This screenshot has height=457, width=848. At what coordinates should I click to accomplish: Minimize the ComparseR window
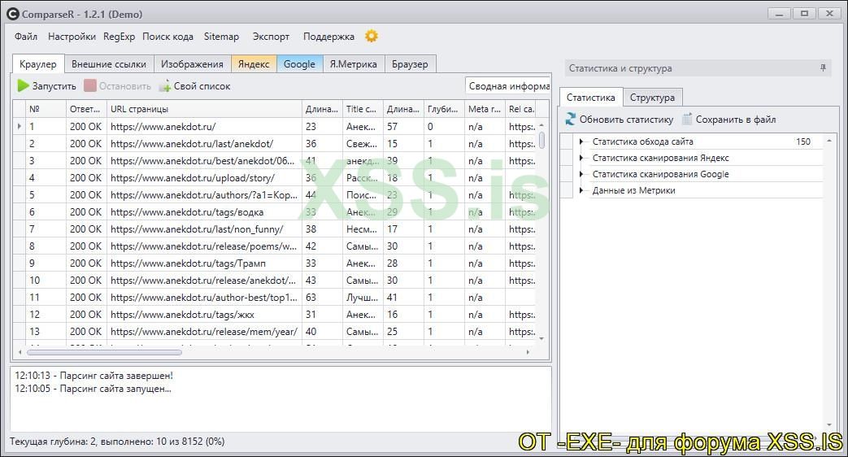click(x=780, y=14)
